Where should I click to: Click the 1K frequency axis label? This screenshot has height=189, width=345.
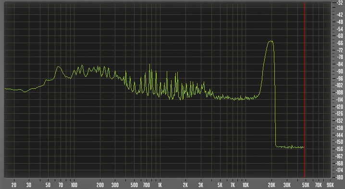[160, 185]
